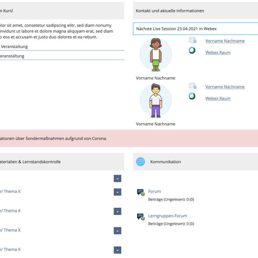Click the Lerngruppen-Forum speech bubbles icon
Viewport: 258px width, 258px height.
[141, 217]
